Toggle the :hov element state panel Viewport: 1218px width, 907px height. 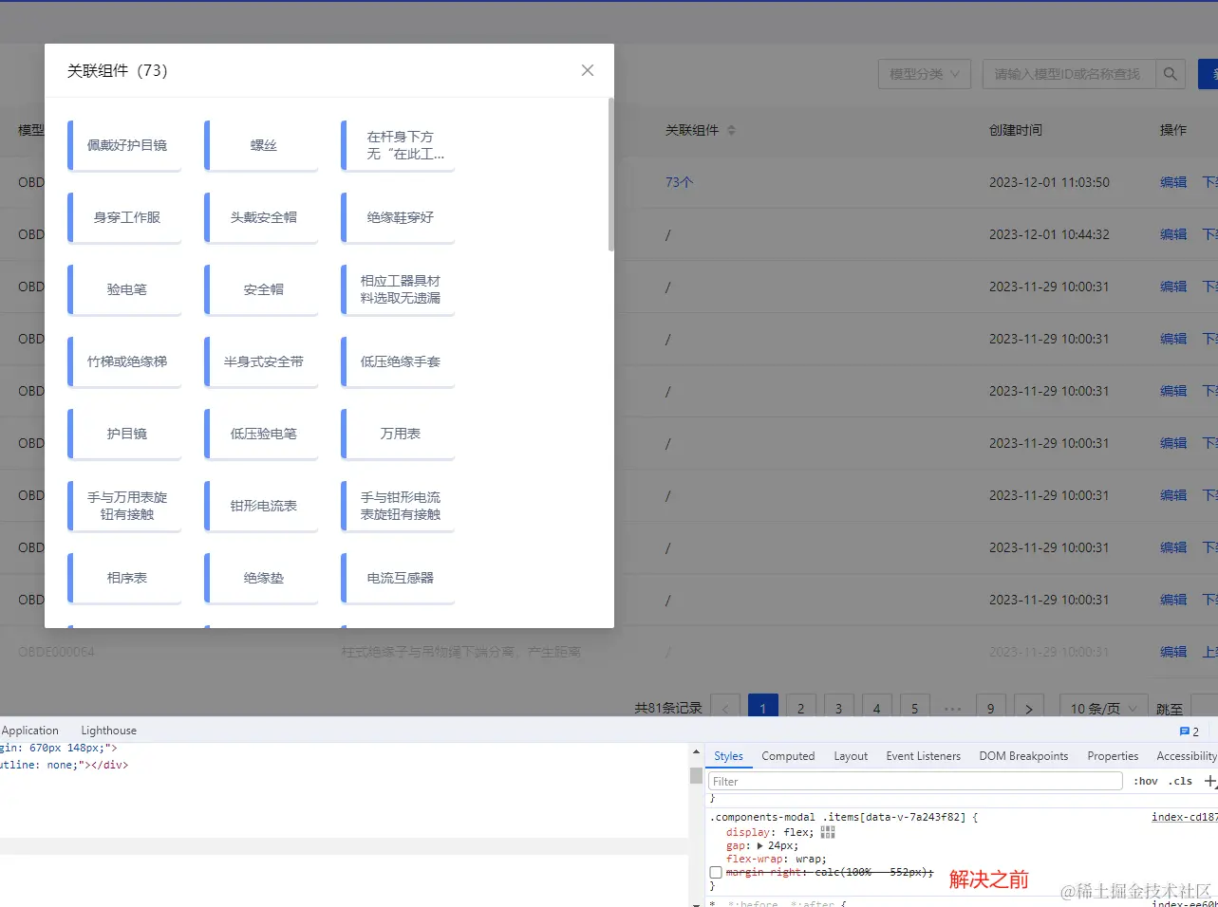tap(1146, 781)
